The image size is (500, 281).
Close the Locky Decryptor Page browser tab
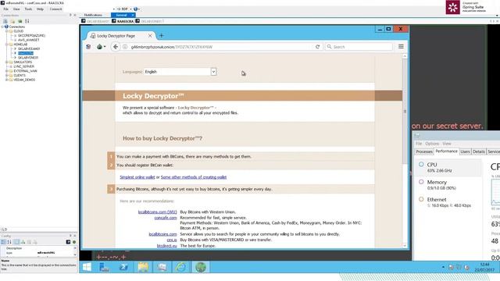click(150, 36)
